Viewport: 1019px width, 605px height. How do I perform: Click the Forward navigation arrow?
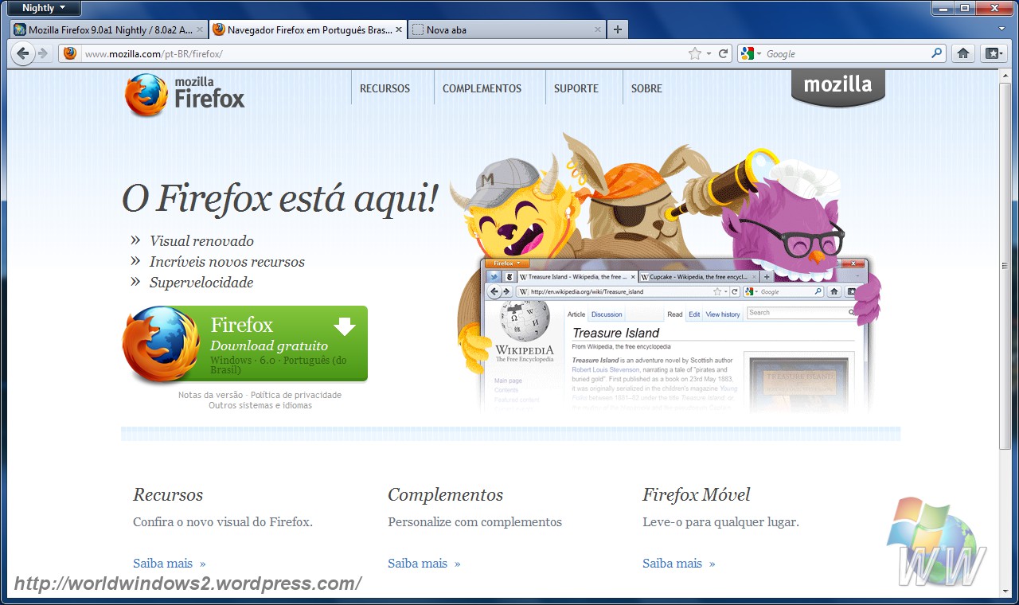[43, 53]
